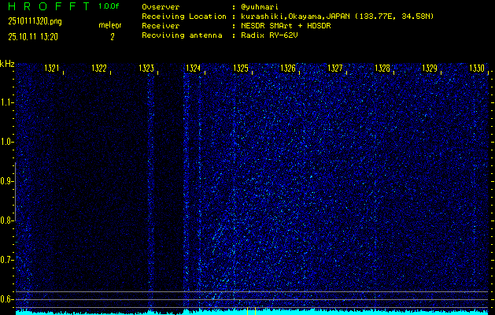
Task: Click time marker 1329
Action: point(430,69)
